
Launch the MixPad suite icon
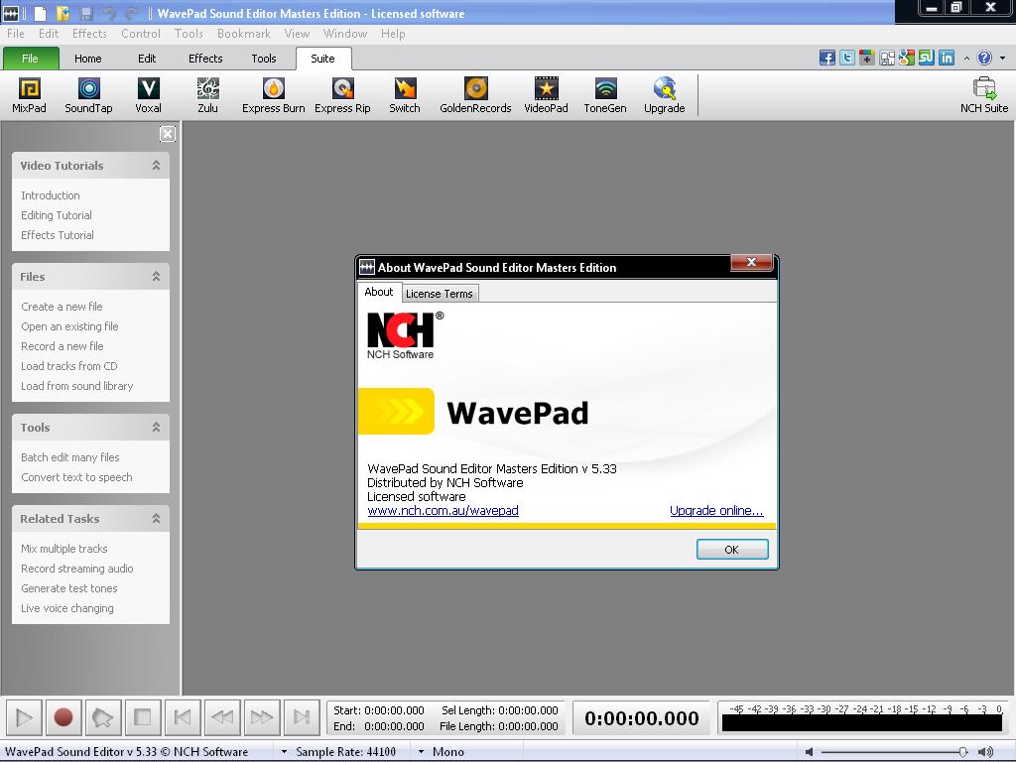29,95
